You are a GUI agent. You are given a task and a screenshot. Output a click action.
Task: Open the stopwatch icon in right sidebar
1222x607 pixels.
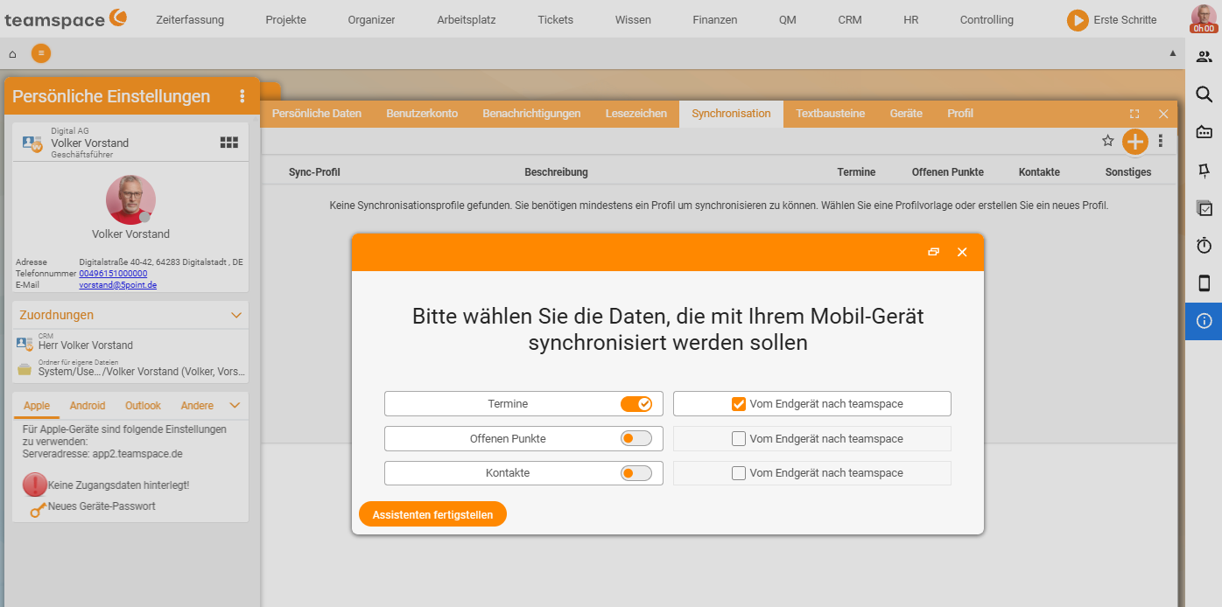pyautogui.click(x=1204, y=246)
